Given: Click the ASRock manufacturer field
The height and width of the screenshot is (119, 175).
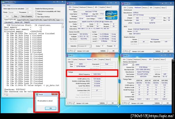Looking at the screenshot, I should (x=152, y=13).
